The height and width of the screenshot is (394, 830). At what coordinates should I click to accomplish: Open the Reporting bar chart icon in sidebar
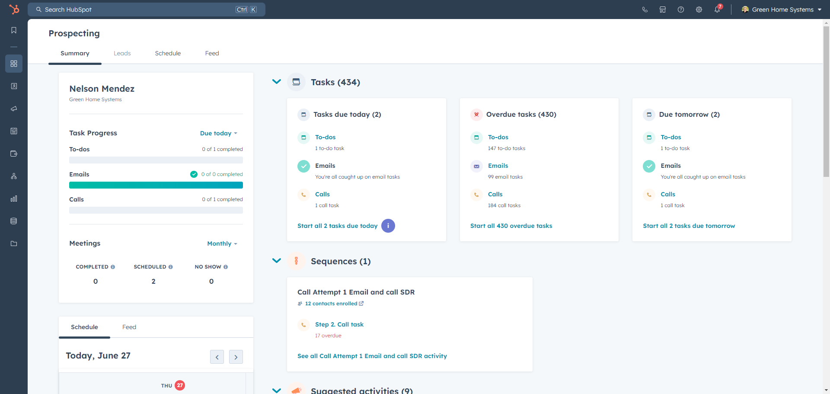14,199
